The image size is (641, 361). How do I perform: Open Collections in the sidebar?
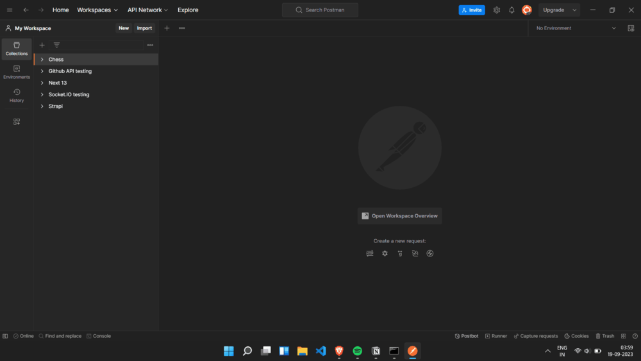17,49
